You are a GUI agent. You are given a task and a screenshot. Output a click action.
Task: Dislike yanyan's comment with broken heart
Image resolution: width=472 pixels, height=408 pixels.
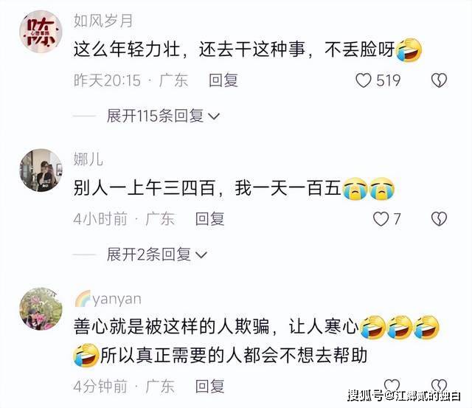[x=440, y=384]
